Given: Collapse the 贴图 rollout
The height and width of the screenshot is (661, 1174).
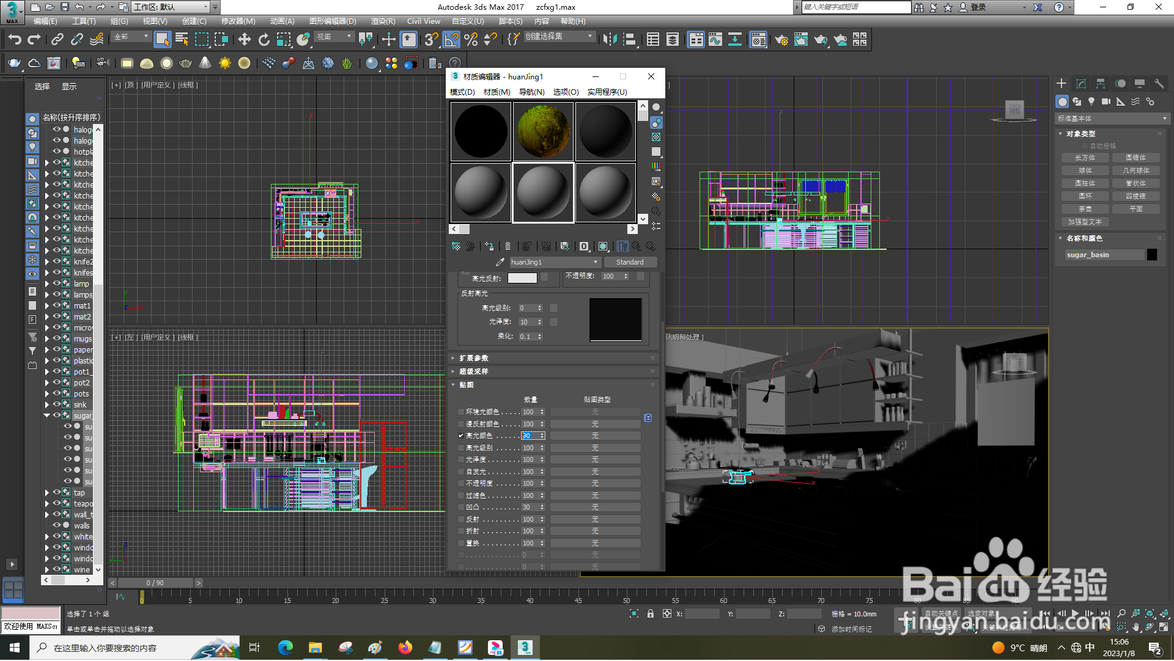Looking at the screenshot, I should (x=554, y=385).
